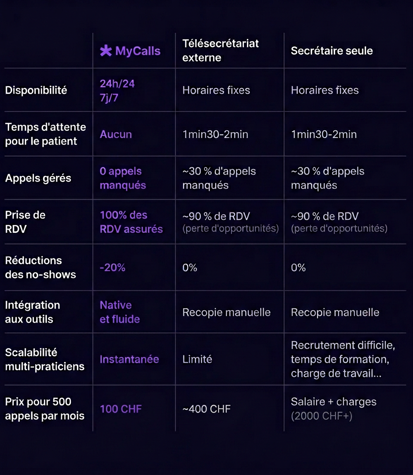This screenshot has width=413, height=475.
Task: Select the 0 appels manqués cell
Action: pos(123,178)
